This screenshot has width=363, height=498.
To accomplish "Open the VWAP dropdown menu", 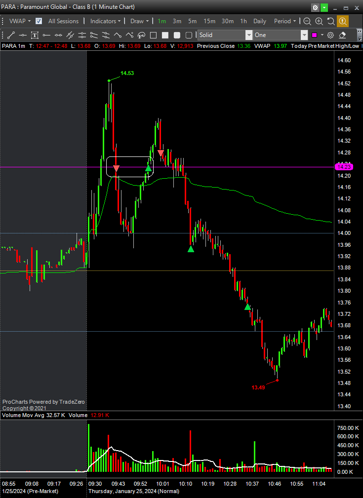I will (20, 21).
